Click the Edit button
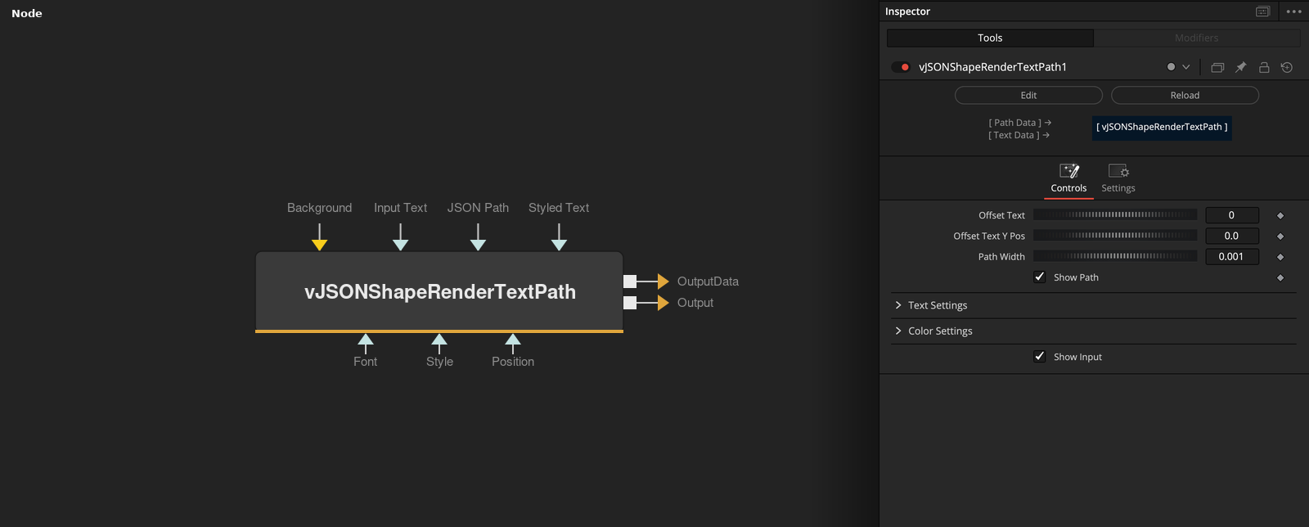Image resolution: width=1309 pixels, height=527 pixels. coord(1028,96)
